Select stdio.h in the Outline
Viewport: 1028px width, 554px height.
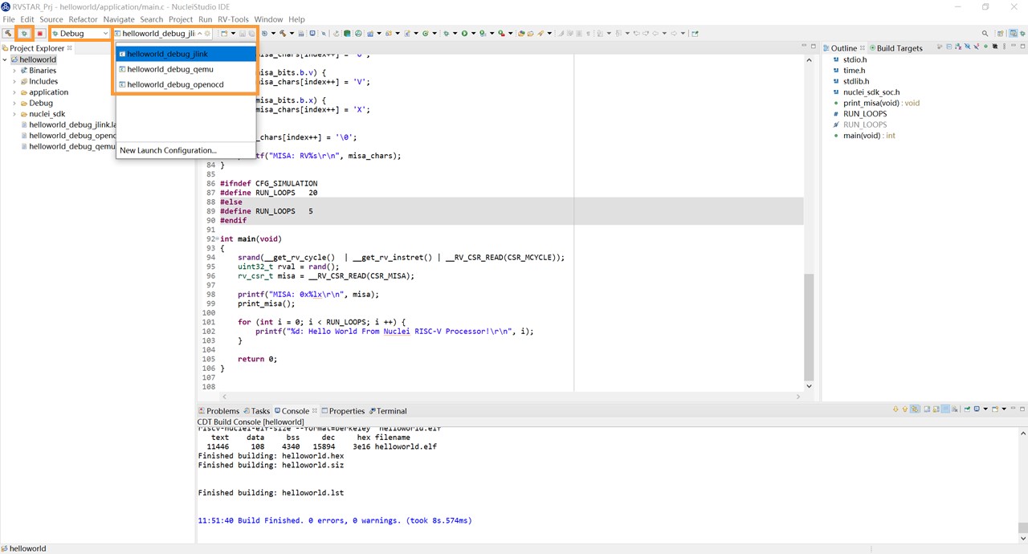855,59
